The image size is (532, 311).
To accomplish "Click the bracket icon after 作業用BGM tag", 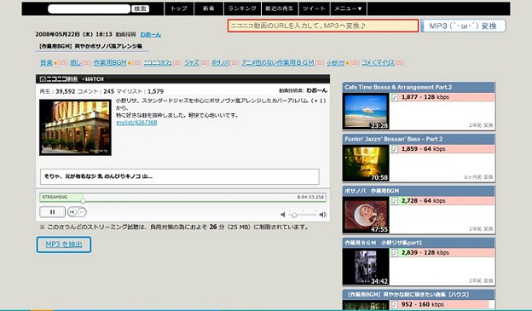I will (136, 63).
